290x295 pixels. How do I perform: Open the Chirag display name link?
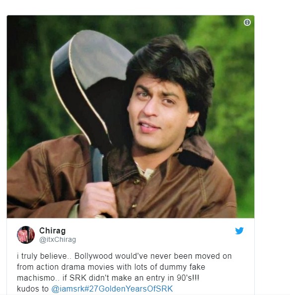(x=52, y=230)
